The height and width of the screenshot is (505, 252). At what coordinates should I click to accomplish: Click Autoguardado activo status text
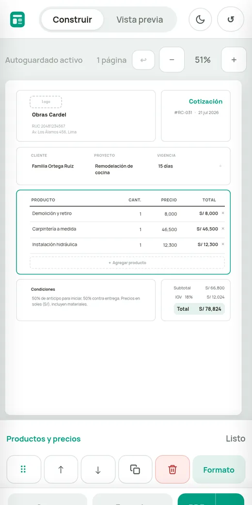44,60
